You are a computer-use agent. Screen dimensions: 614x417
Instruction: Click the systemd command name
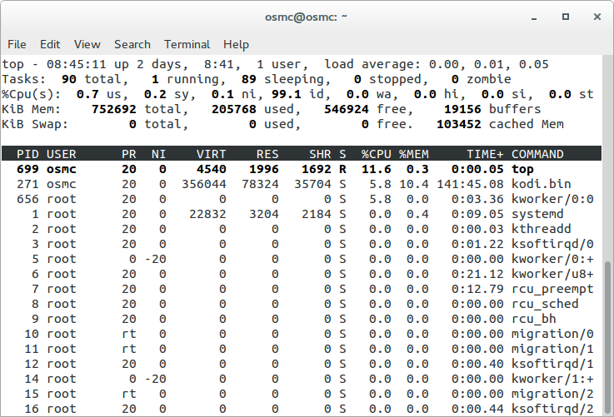click(537, 214)
